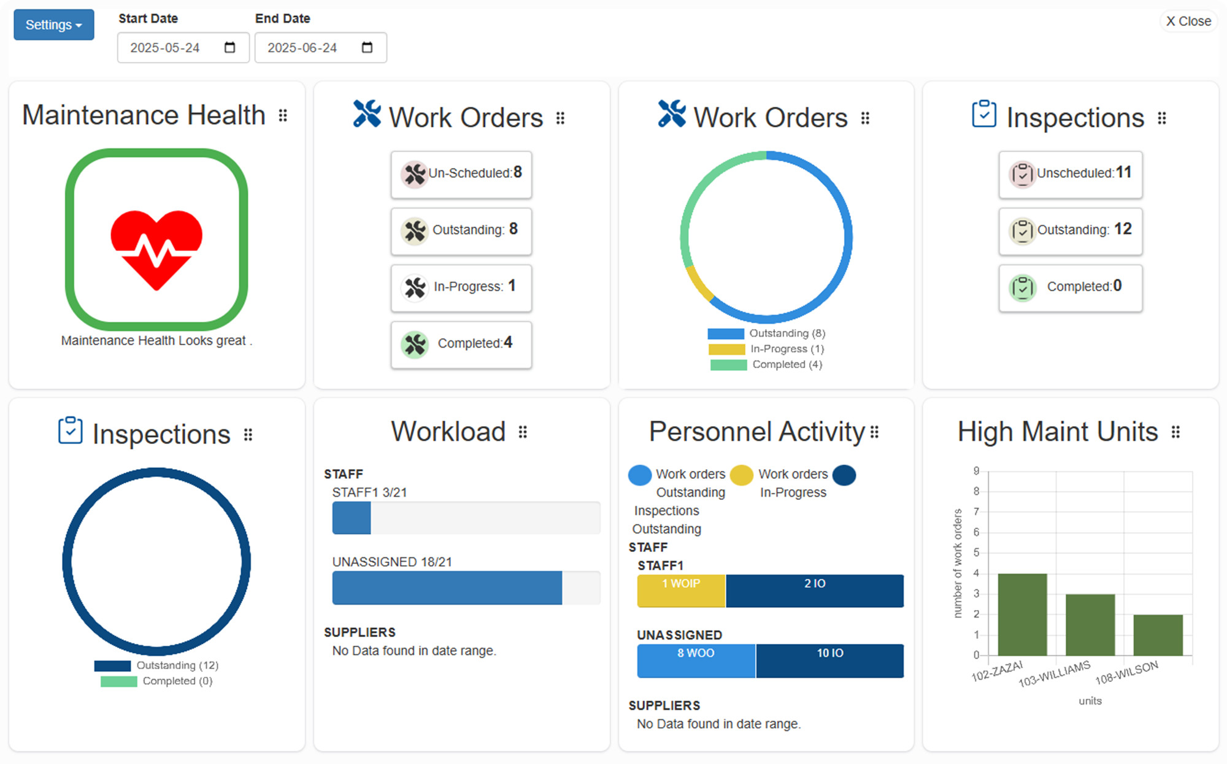Click the 102-ZAZAI bar in chart
1227x764 pixels.
click(1022, 614)
